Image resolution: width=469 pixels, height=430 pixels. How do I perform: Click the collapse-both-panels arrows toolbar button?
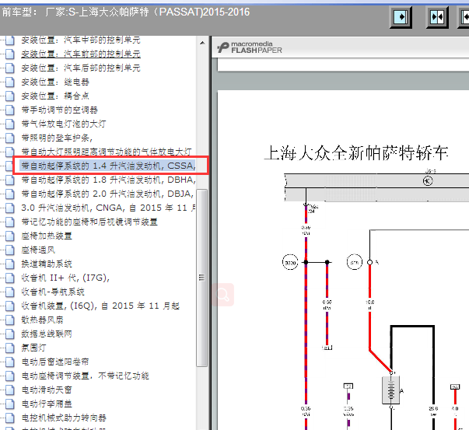[x=437, y=17]
